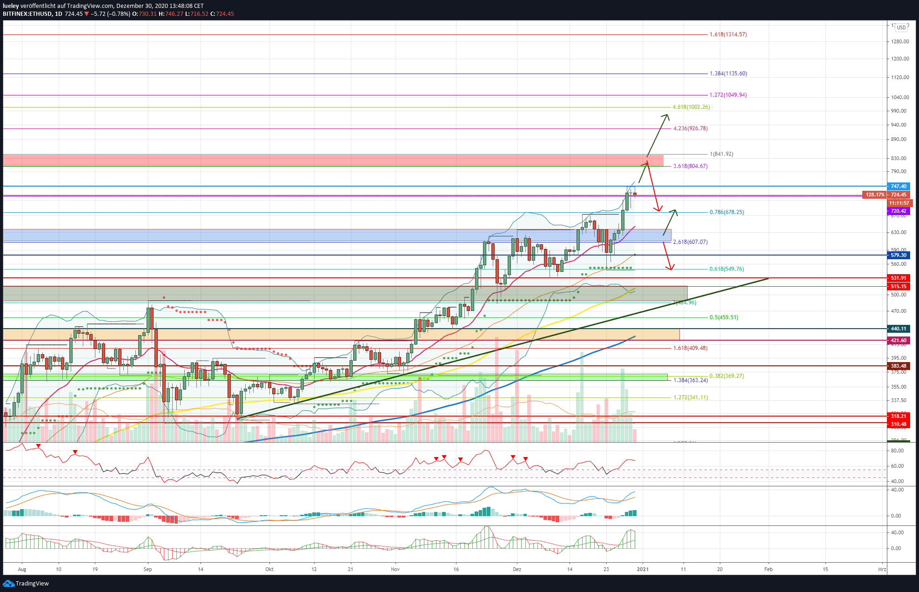Select the 1.272(1049.94) Fibonacci label

728,95
